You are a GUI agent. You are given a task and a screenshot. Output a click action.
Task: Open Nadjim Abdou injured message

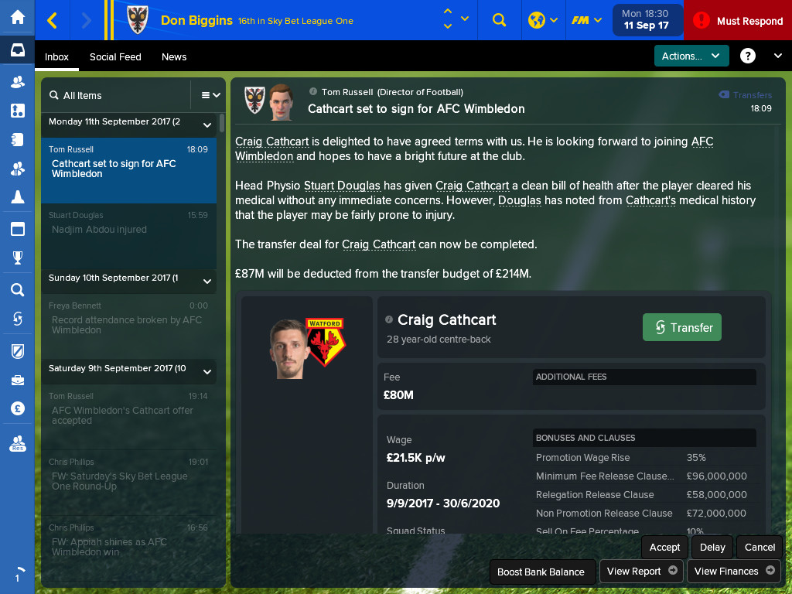[129, 237]
